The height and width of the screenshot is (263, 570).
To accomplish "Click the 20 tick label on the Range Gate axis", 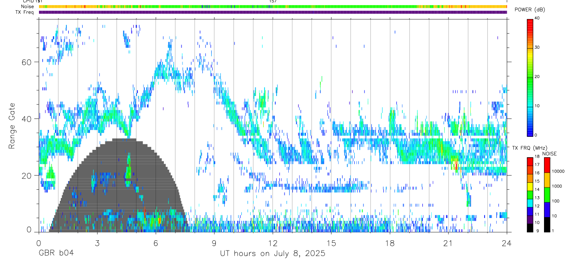I will 26,176.
